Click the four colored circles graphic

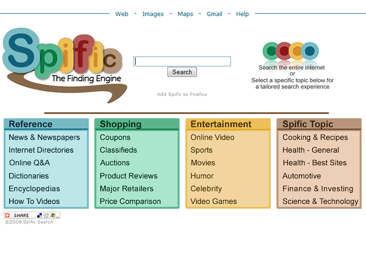(x=291, y=51)
